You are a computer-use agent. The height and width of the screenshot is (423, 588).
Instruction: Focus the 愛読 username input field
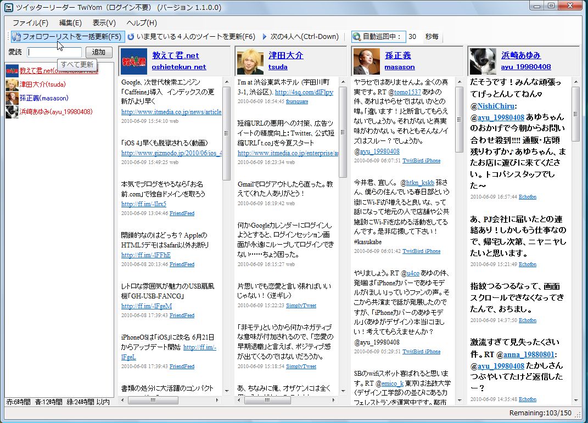tap(54, 52)
